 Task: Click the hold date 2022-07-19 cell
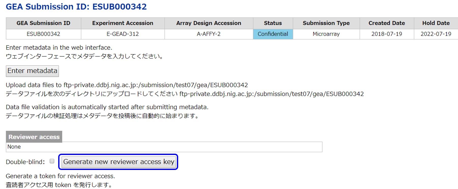coord(436,34)
